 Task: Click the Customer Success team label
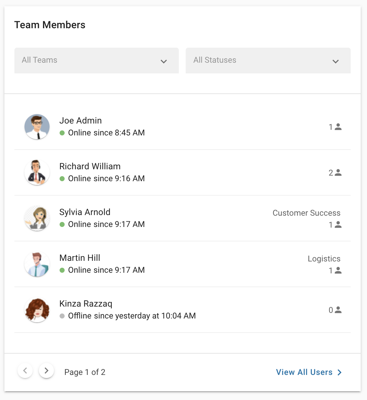pyautogui.click(x=306, y=213)
